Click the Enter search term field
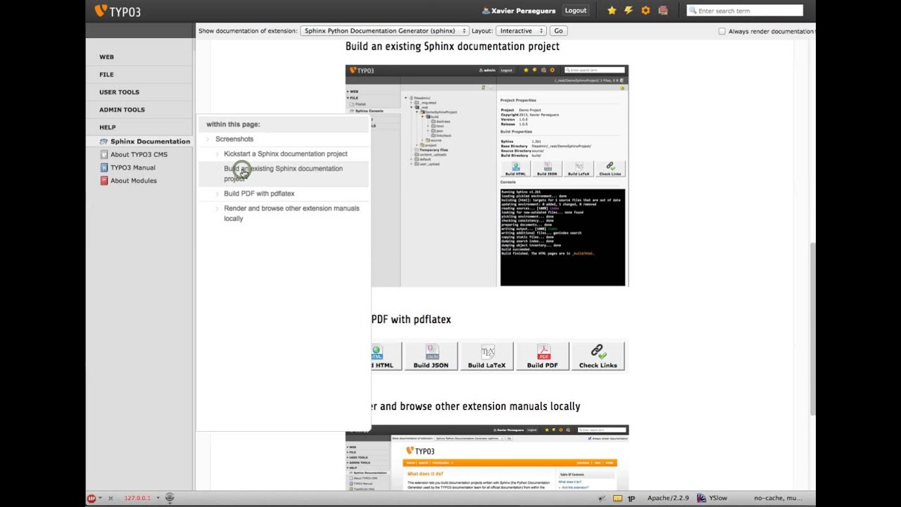The width and height of the screenshot is (901, 507). [745, 11]
